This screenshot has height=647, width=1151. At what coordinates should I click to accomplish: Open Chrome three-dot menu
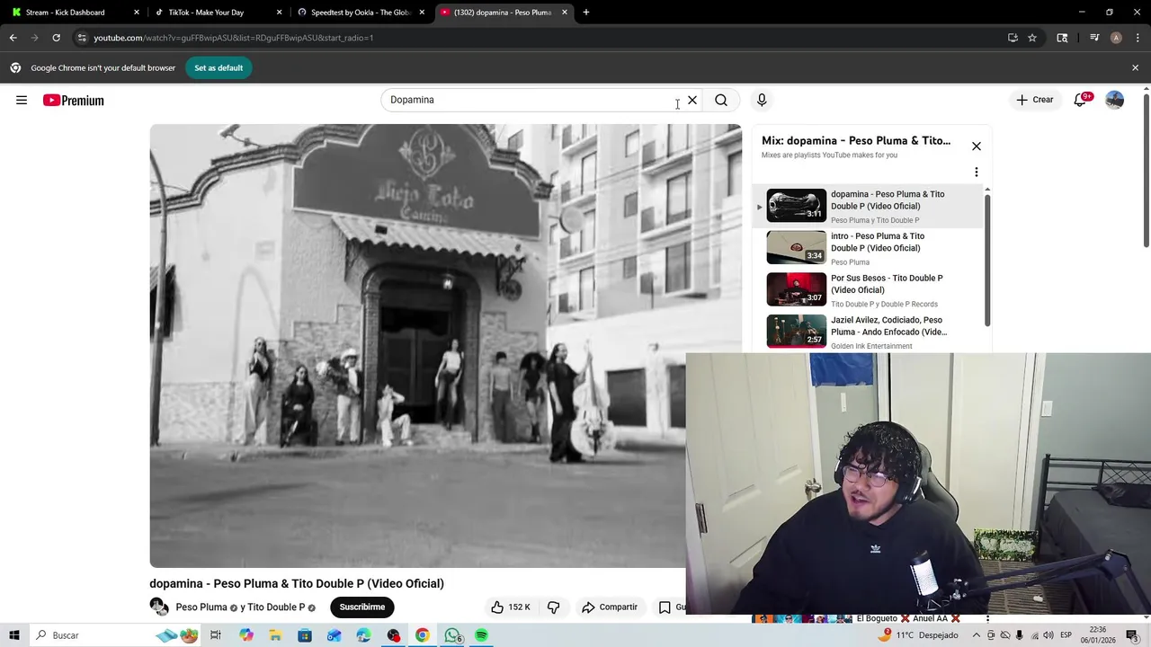tap(1138, 38)
